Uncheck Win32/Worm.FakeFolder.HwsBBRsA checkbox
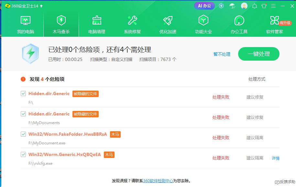Viewport: 296px width, 187px height. tap(23, 134)
